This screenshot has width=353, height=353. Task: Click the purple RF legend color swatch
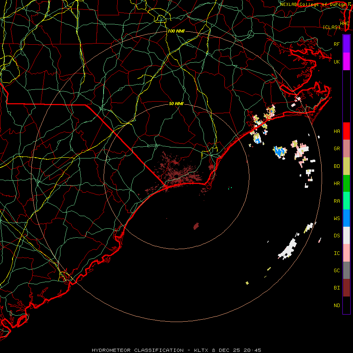click(x=346, y=44)
